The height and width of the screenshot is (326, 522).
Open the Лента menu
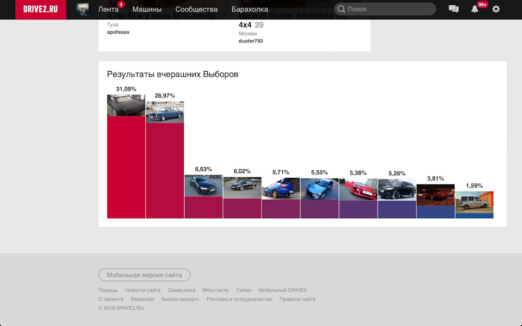coord(109,9)
